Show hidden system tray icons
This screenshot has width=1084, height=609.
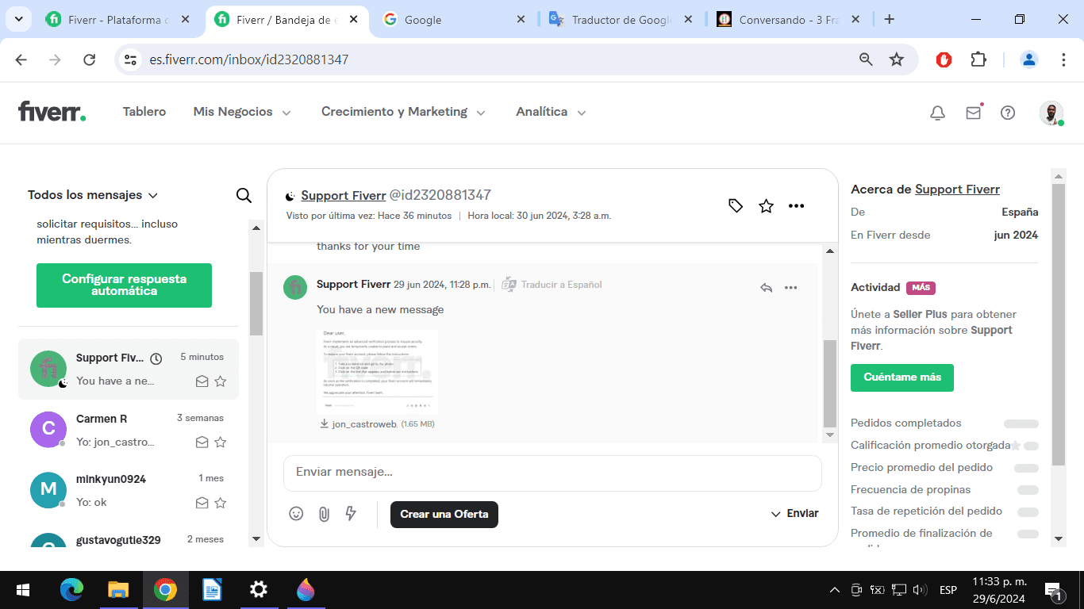point(834,590)
